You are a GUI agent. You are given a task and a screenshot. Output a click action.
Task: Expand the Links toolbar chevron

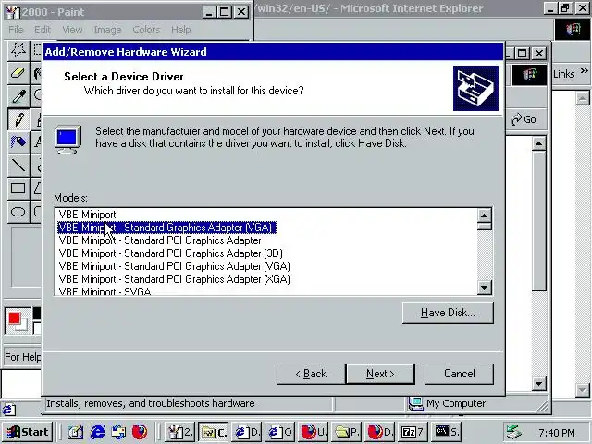click(x=584, y=71)
